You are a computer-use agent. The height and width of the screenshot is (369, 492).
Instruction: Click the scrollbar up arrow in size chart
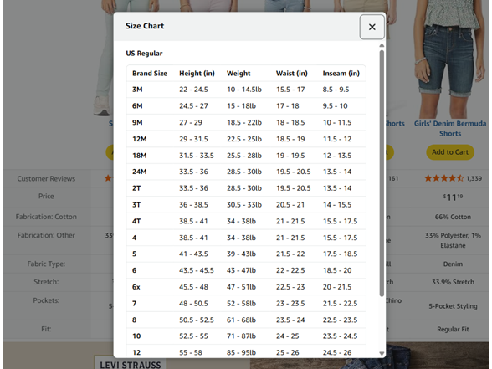click(x=382, y=45)
